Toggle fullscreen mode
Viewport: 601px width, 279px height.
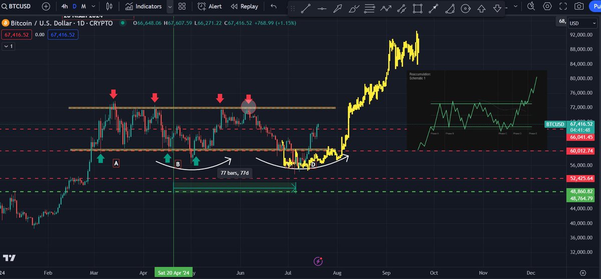[563, 6]
